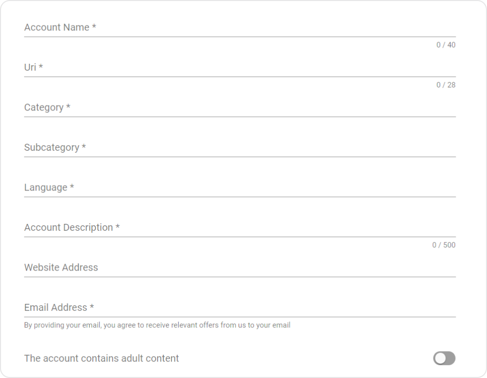Open the Category dropdown
Screen dimensions: 487x378
click(240, 108)
